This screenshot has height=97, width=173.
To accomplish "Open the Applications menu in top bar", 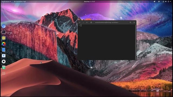I will tap(6, 2).
